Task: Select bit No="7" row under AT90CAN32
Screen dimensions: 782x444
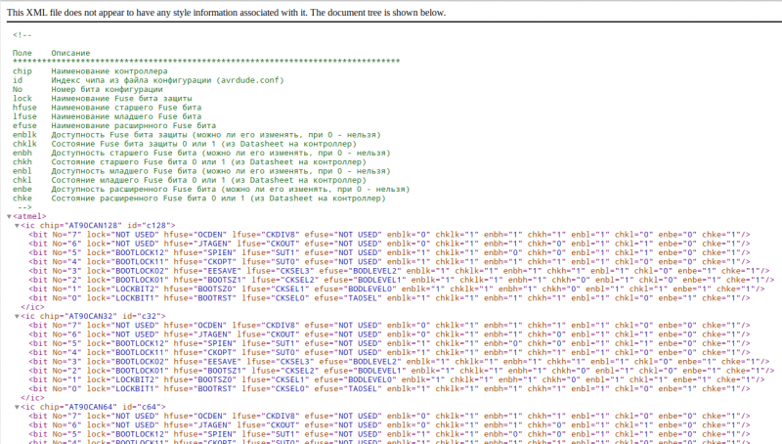Action: pos(389,326)
